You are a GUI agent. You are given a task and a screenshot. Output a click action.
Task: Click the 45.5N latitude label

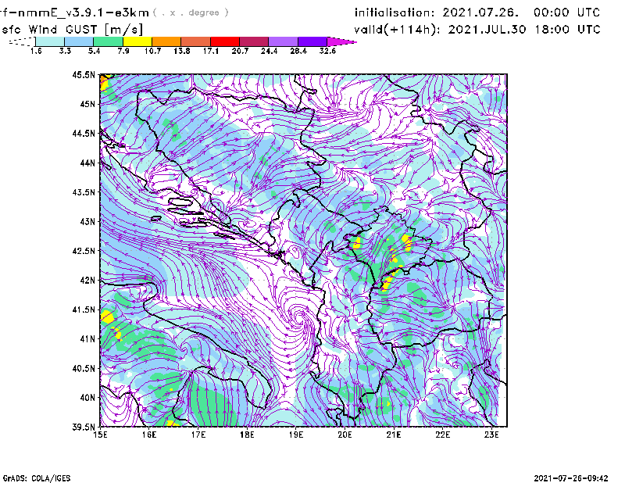84,74
